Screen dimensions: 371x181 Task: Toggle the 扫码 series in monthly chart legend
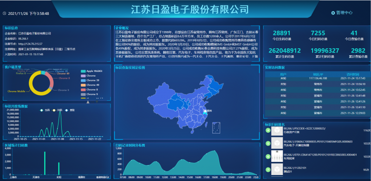point(57,110)
